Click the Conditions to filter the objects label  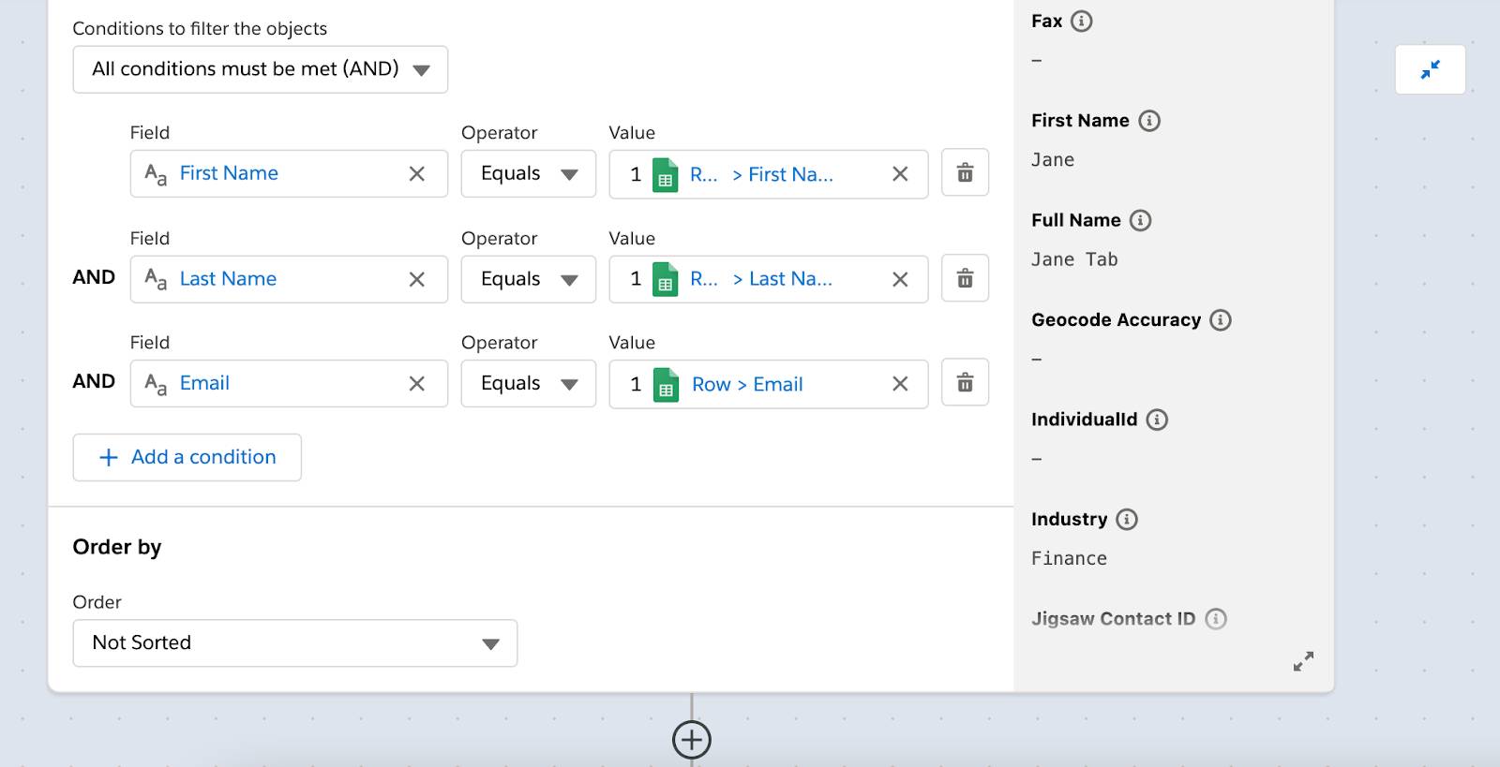(x=200, y=29)
